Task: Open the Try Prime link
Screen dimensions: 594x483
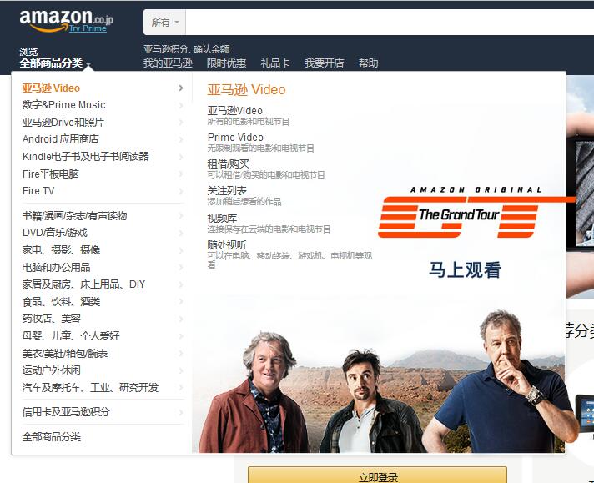Action: coord(88,28)
